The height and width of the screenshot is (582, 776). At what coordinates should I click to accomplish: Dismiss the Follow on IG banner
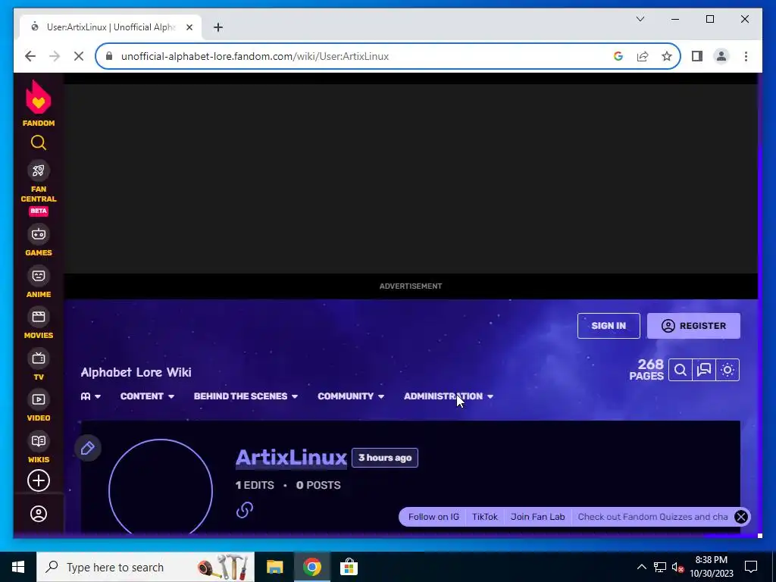click(741, 517)
